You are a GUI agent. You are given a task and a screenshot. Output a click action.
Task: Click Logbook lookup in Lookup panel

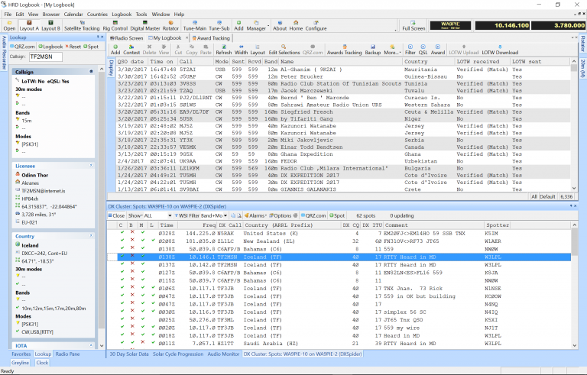[x=50, y=47]
